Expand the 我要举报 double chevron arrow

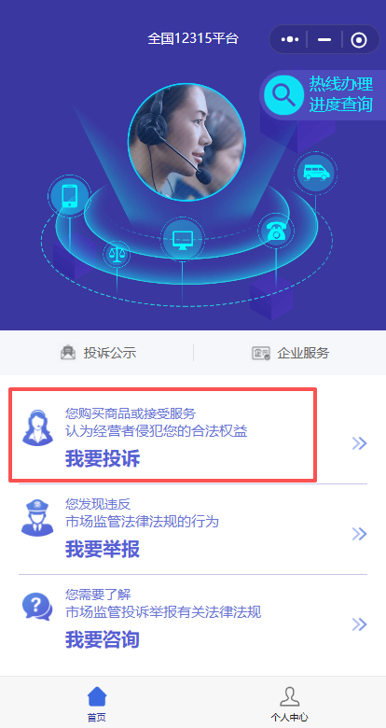pyautogui.click(x=359, y=534)
